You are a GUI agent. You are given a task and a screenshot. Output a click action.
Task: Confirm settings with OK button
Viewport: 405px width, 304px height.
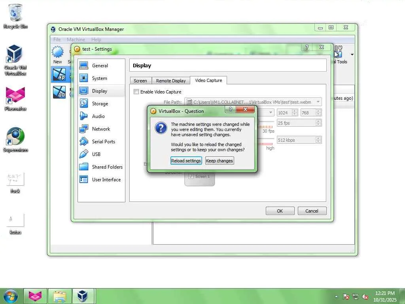point(280,211)
